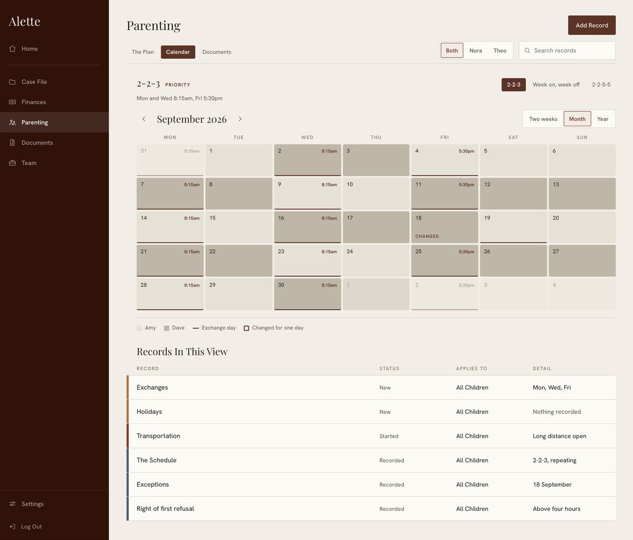Open the Right of first refusal record
This screenshot has width=633, height=540.
pos(371,509)
